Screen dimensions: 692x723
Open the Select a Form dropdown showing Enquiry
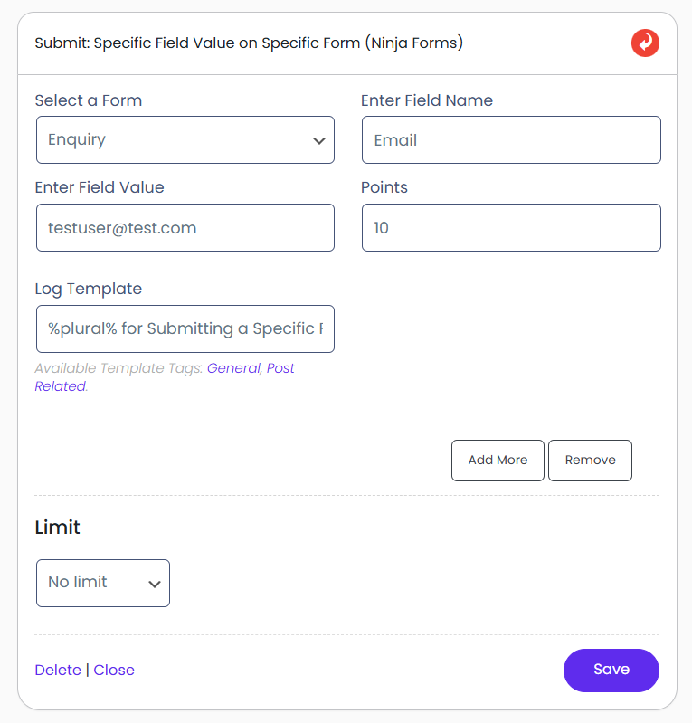point(185,140)
